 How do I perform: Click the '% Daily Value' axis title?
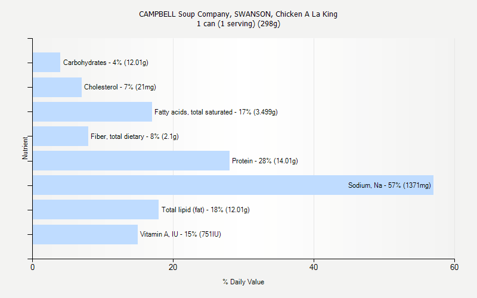click(243, 282)
